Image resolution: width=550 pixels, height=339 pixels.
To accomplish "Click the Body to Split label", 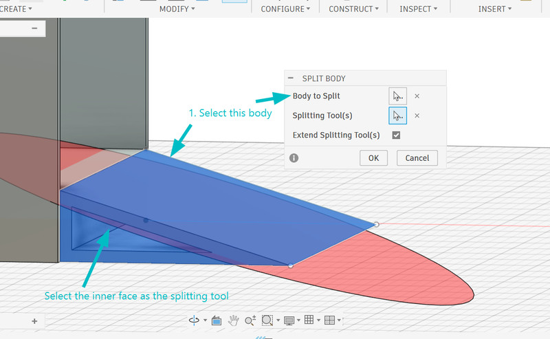I will (316, 96).
